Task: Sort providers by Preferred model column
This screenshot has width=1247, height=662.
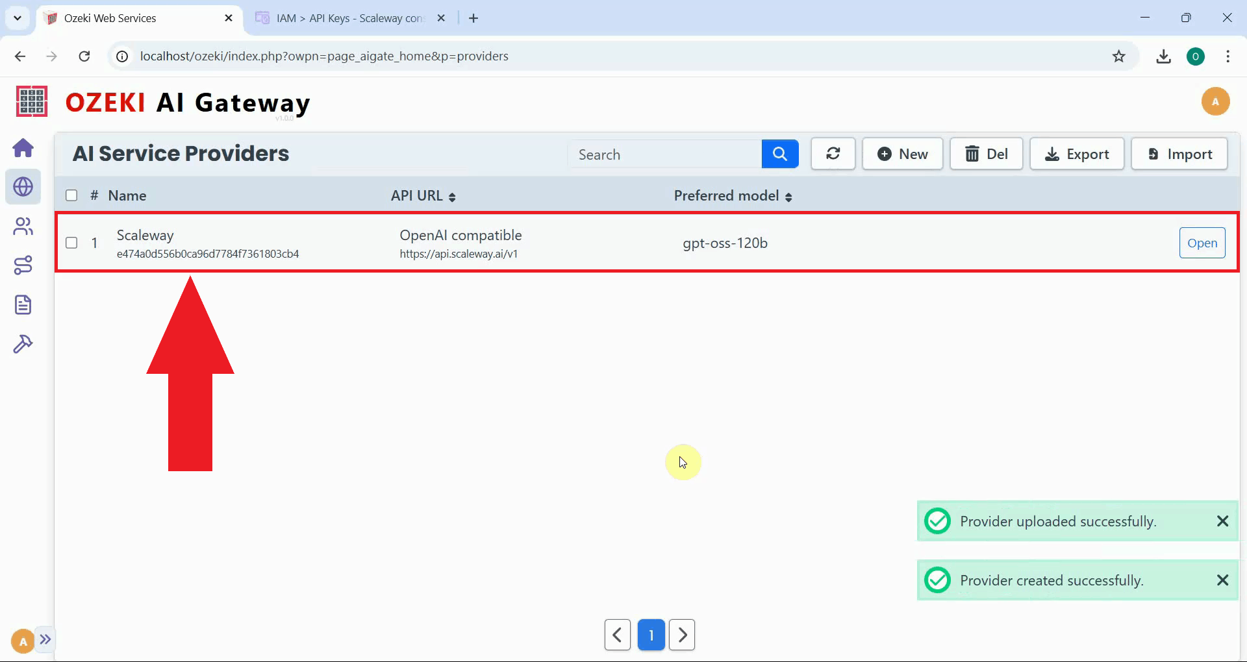Action: click(790, 196)
